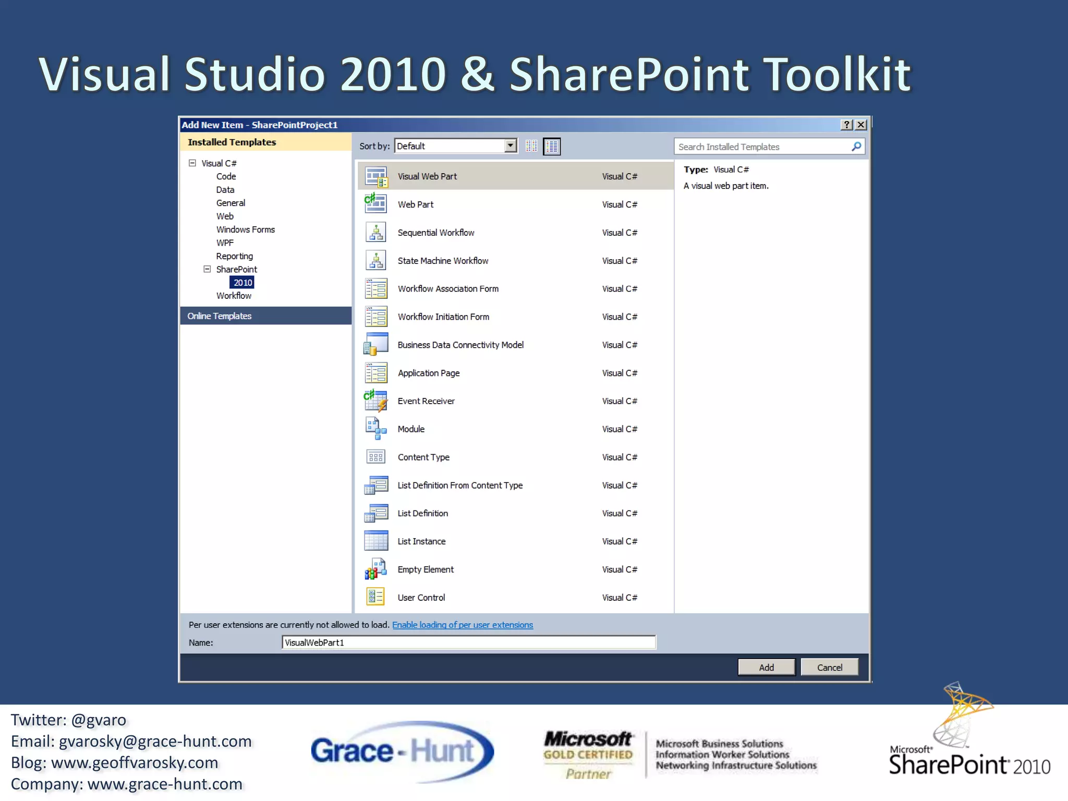Viewport: 1068px width, 801px height.
Task: Select the Visual Web Part template icon
Action: click(376, 176)
